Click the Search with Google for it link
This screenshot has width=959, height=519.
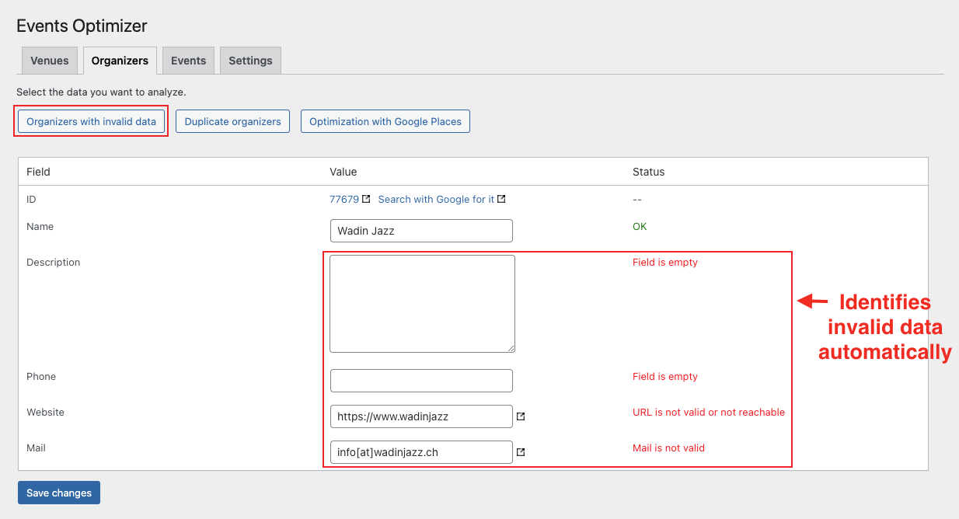pyautogui.click(x=434, y=199)
